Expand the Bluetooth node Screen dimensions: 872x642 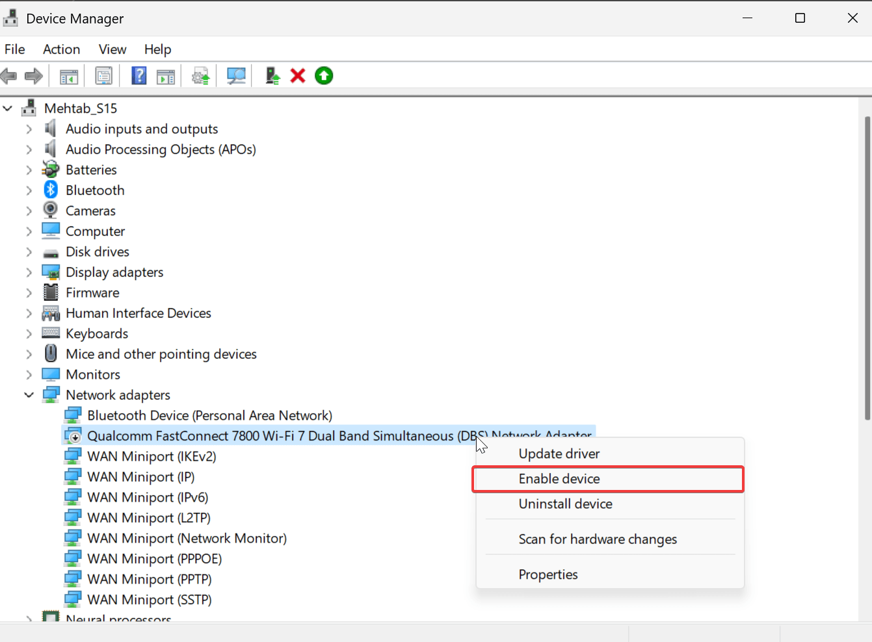click(29, 190)
